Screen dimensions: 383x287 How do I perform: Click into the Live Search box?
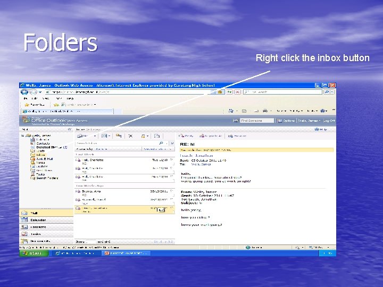(x=283, y=92)
